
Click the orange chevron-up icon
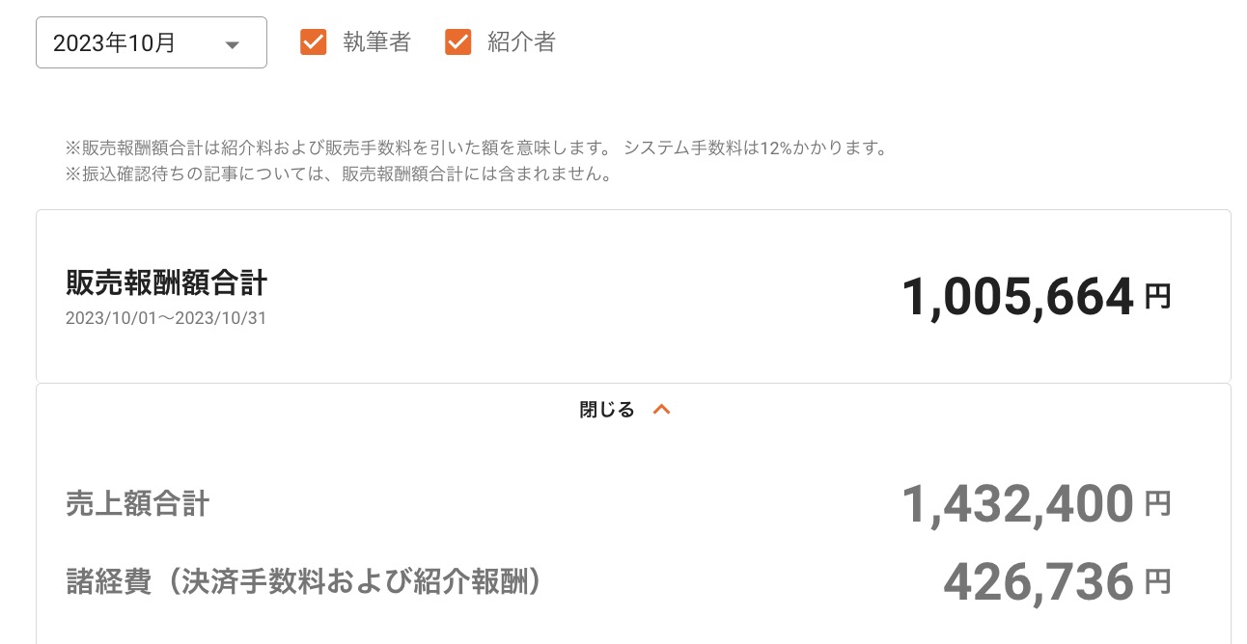pyautogui.click(x=661, y=410)
